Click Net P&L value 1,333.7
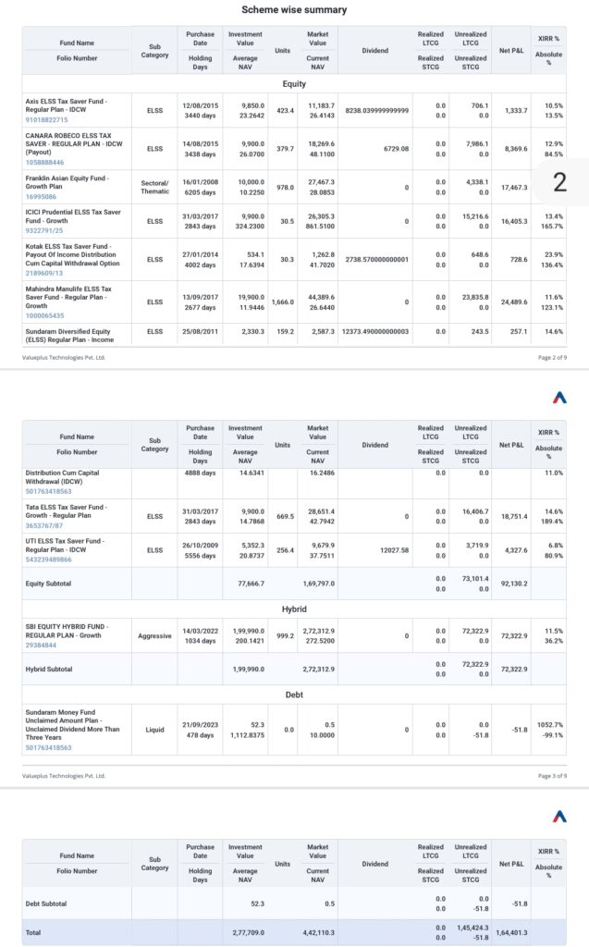 (516, 111)
